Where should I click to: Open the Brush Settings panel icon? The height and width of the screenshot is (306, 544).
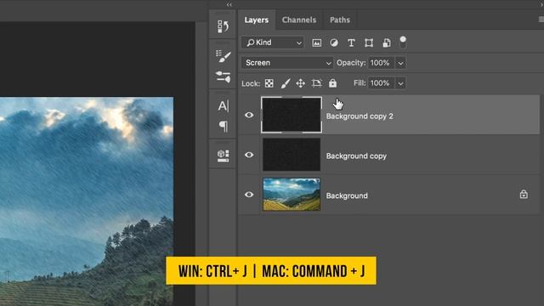[x=223, y=56]
